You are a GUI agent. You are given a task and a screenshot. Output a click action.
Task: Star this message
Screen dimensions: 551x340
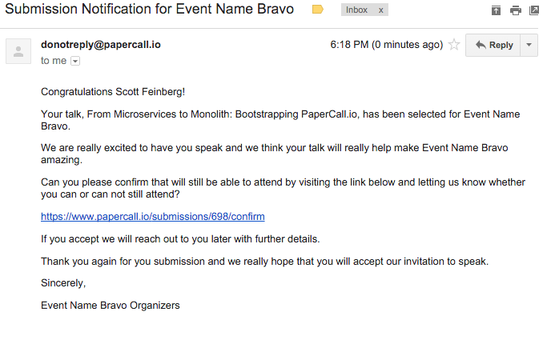coord(454,45)
